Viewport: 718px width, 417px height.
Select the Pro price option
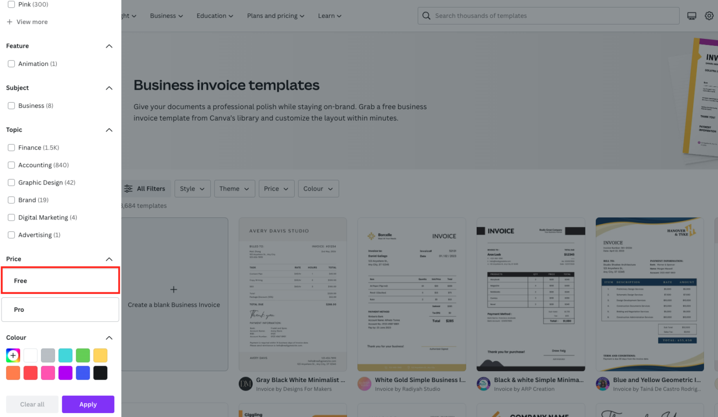60,310
